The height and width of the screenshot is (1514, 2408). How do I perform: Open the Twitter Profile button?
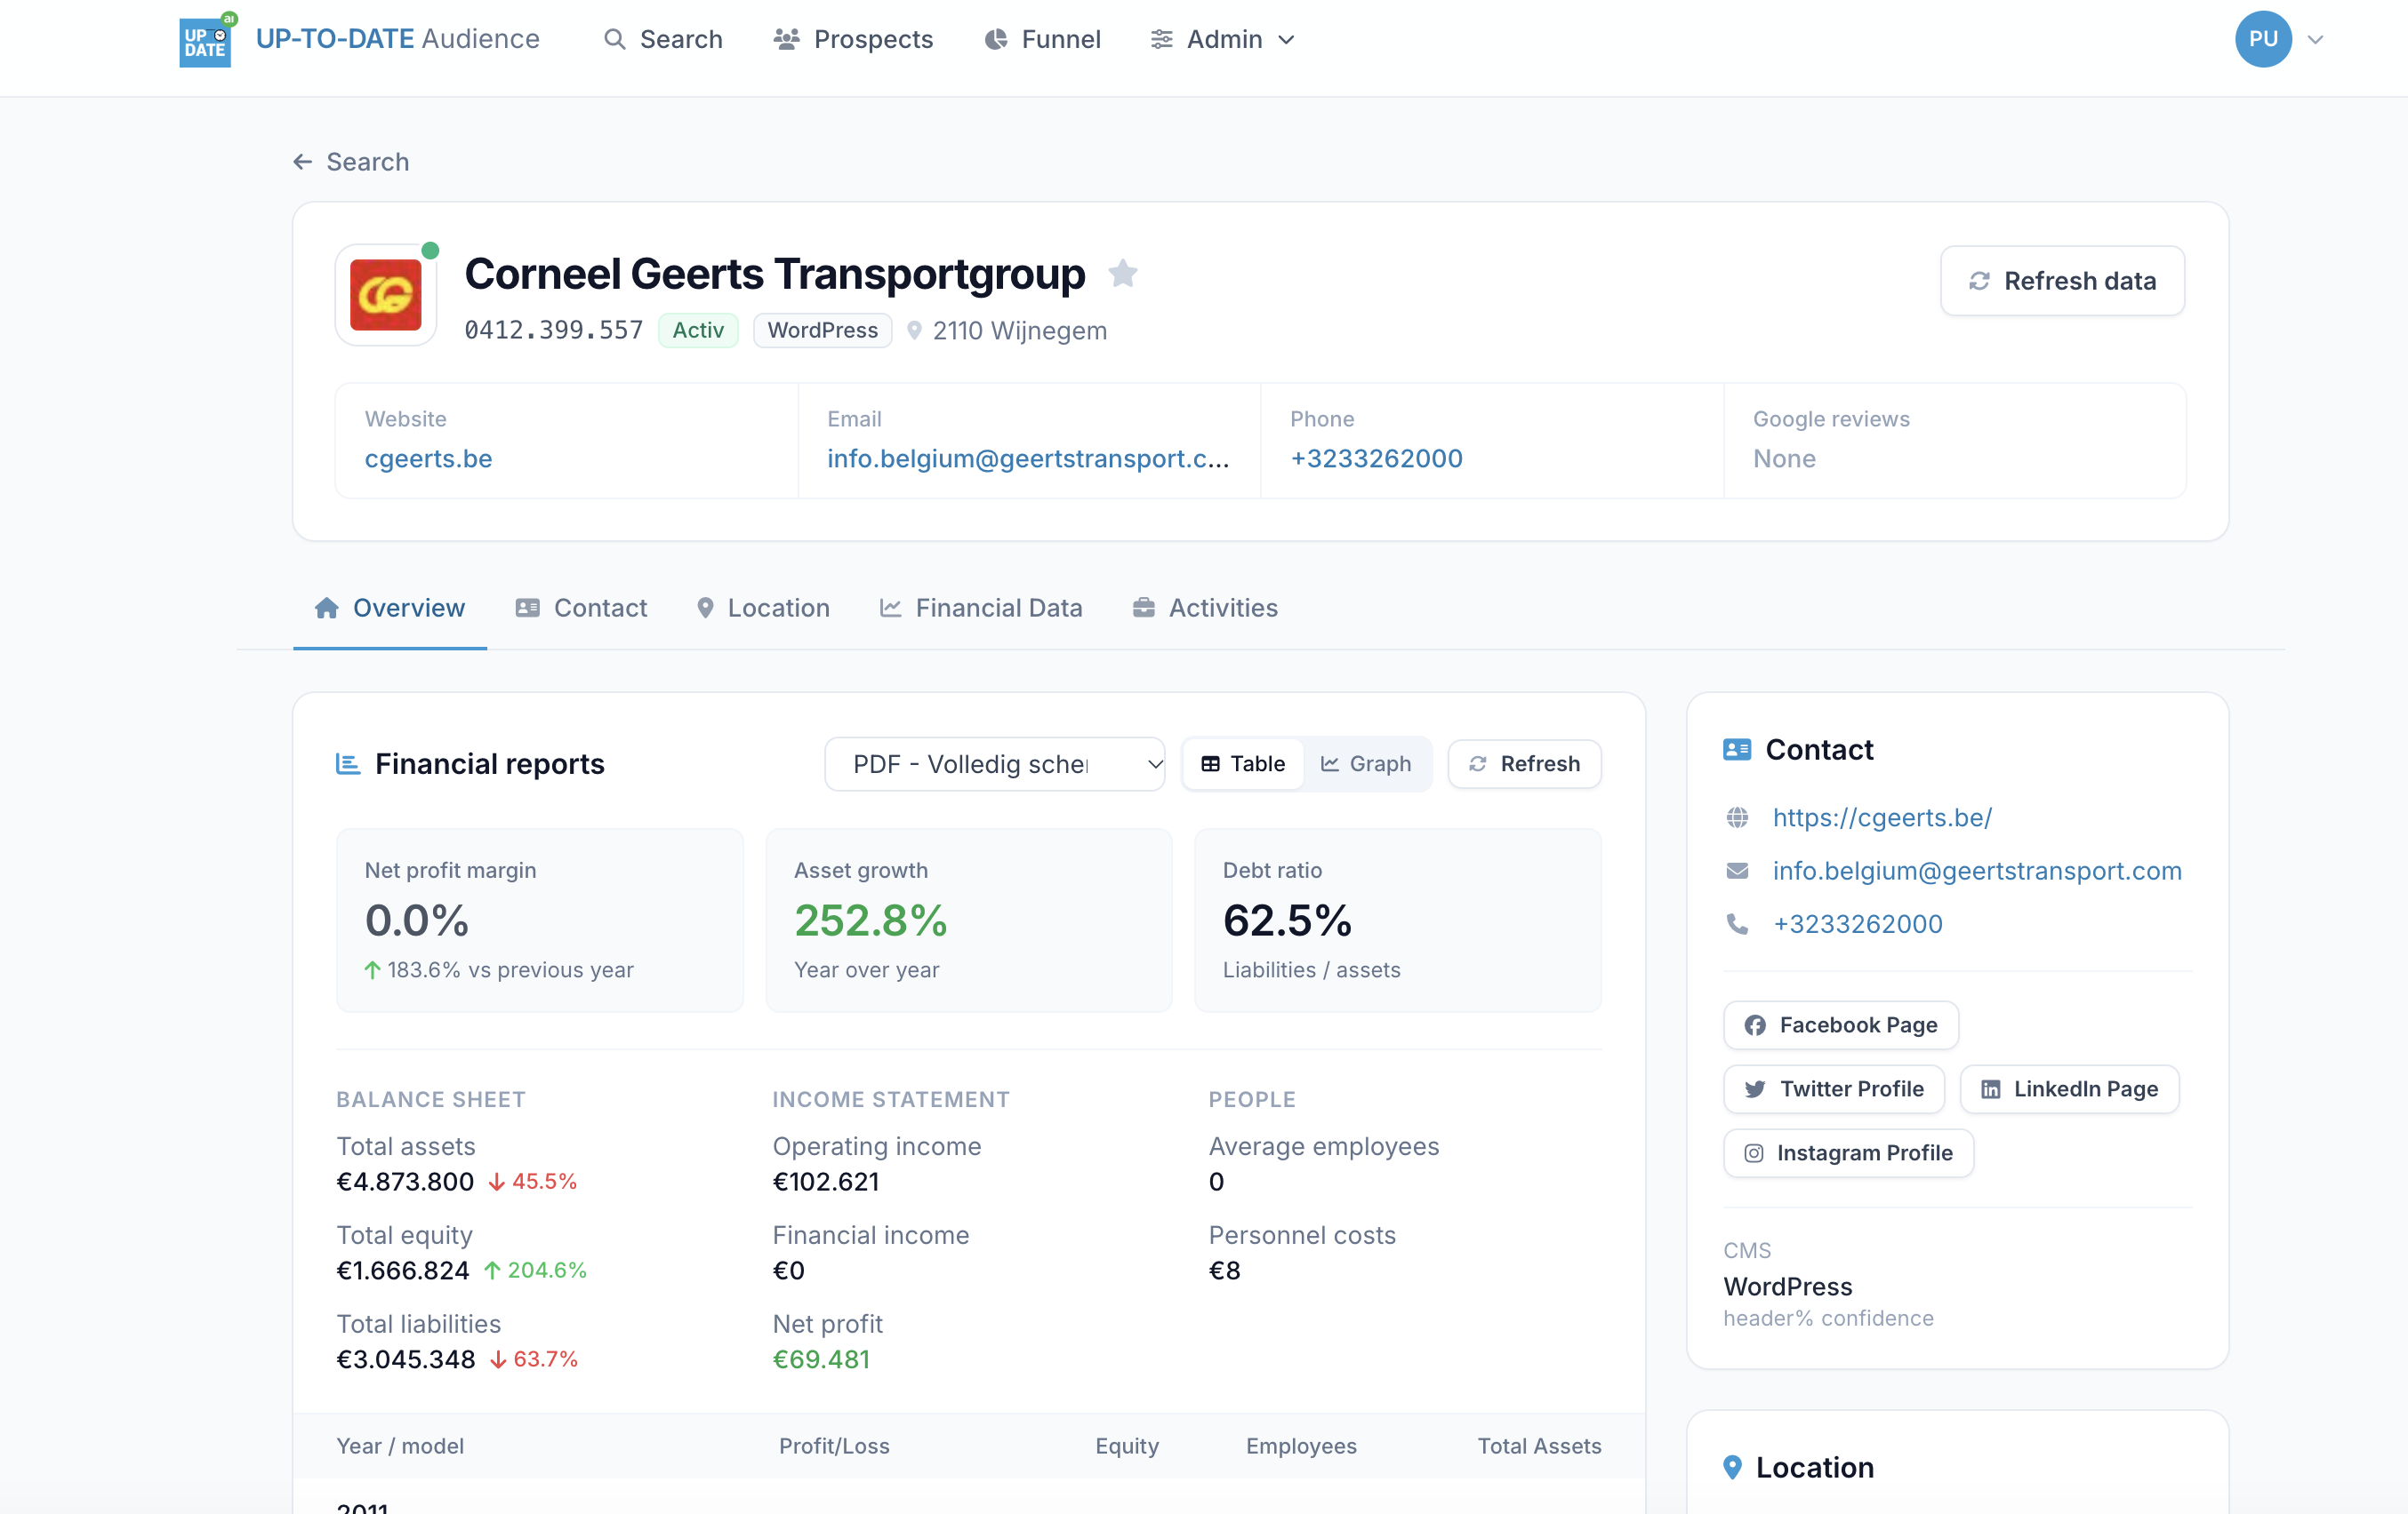[x=1834, y=1089]
